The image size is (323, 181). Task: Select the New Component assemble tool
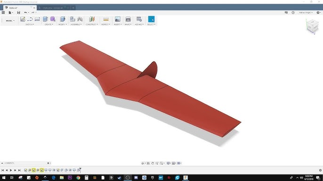[x=73, y=19]
